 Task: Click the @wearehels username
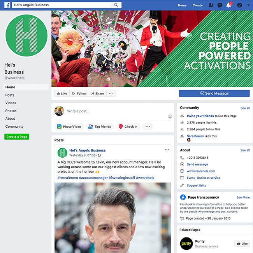14,78
